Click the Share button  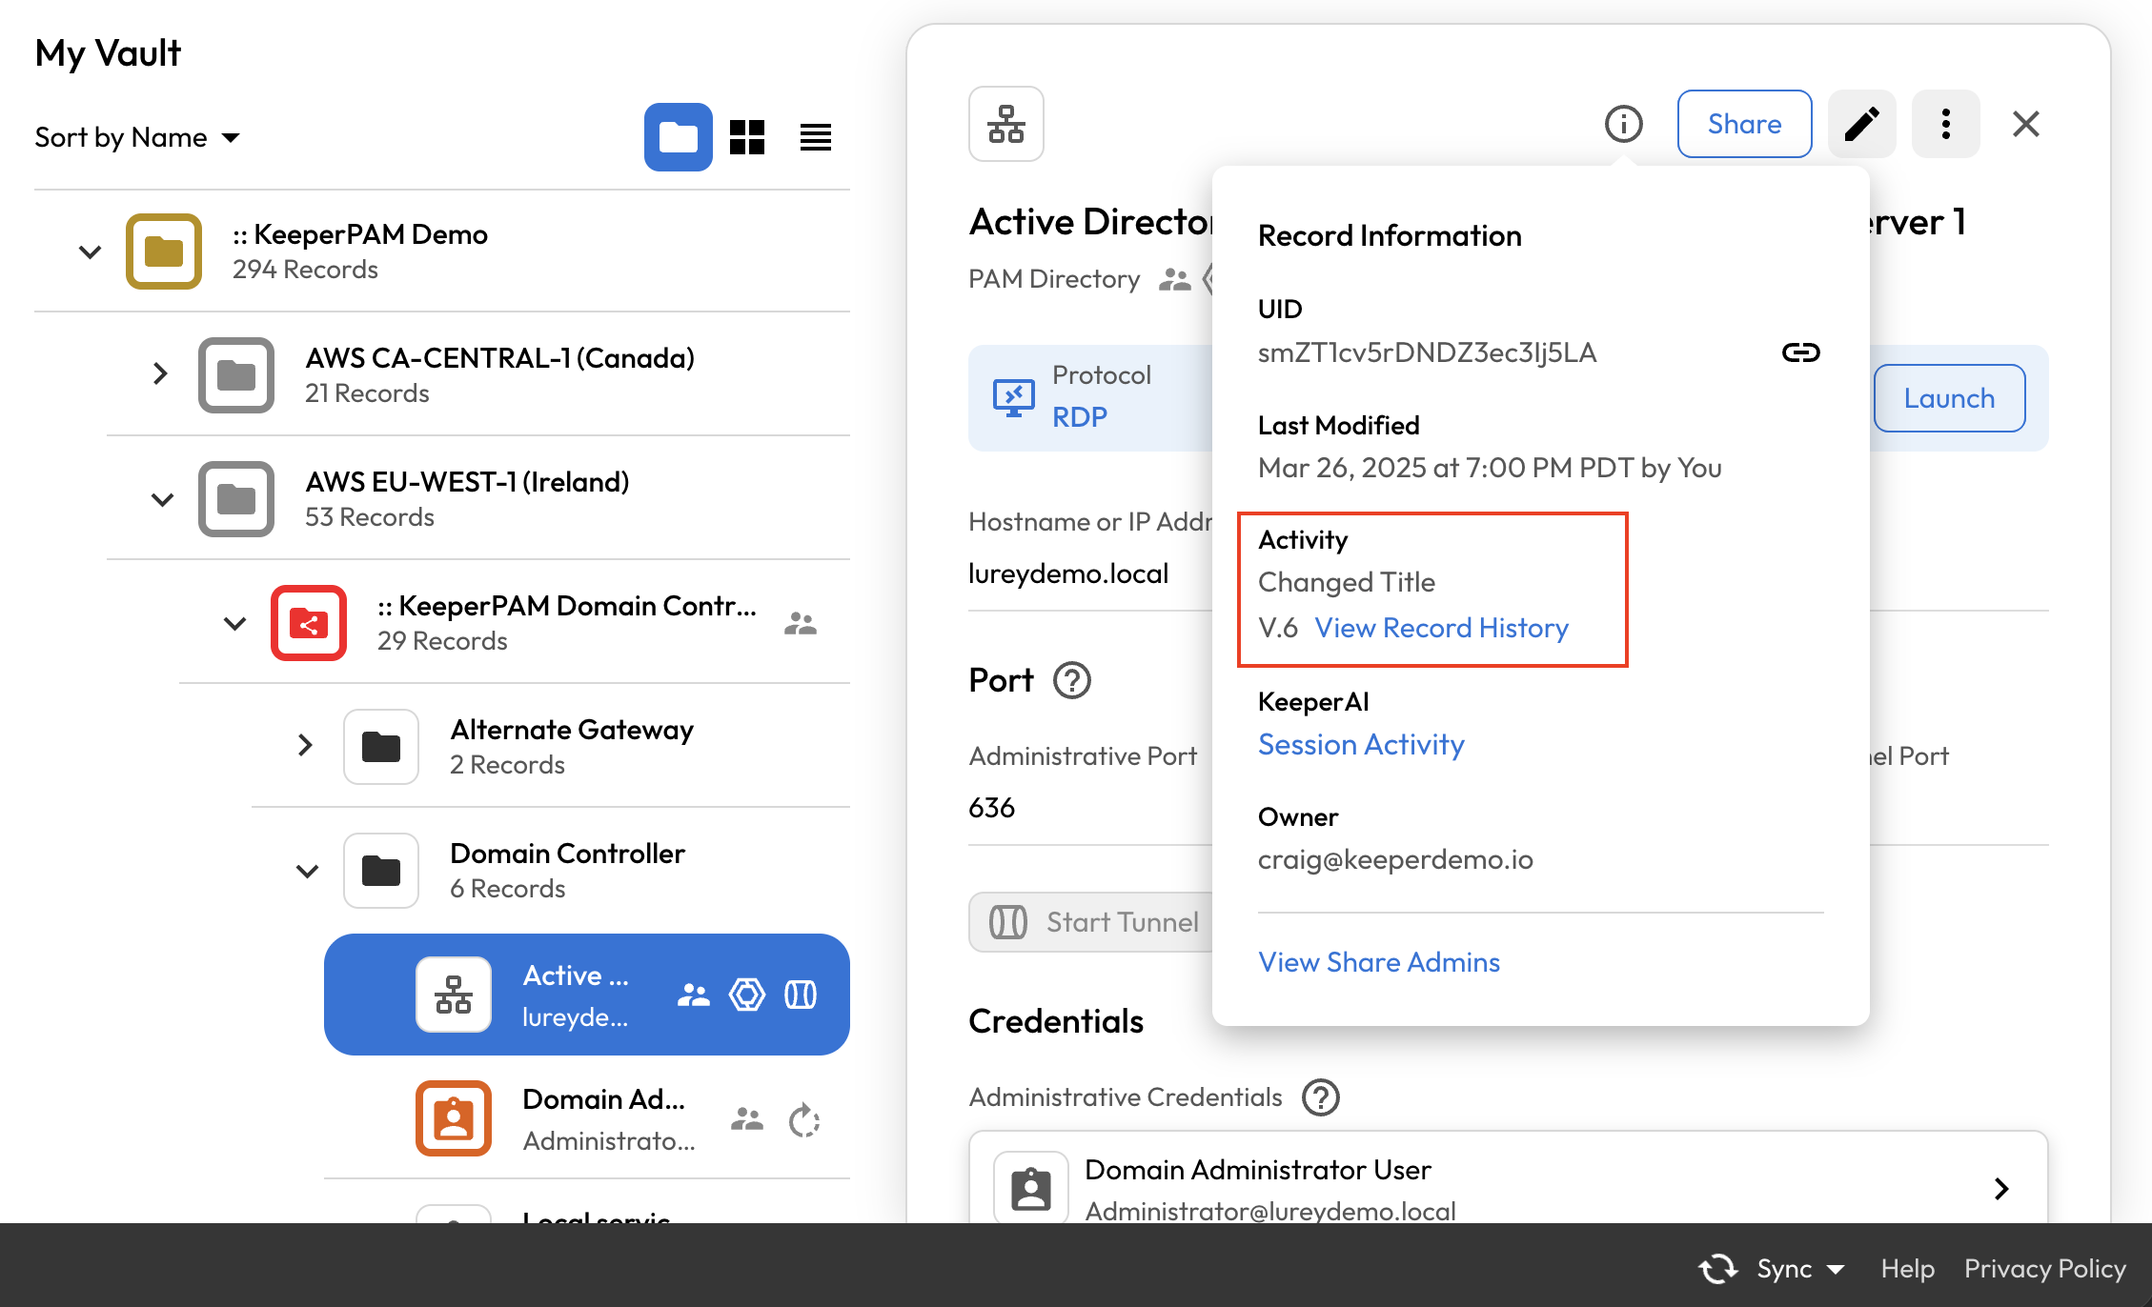pyautogui.click(x=1744, y=124)
